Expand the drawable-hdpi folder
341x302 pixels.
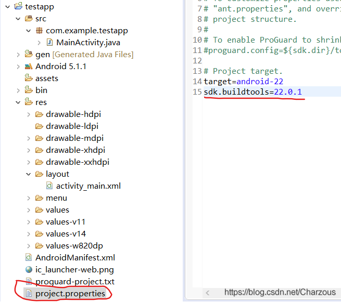click(29, 114)
